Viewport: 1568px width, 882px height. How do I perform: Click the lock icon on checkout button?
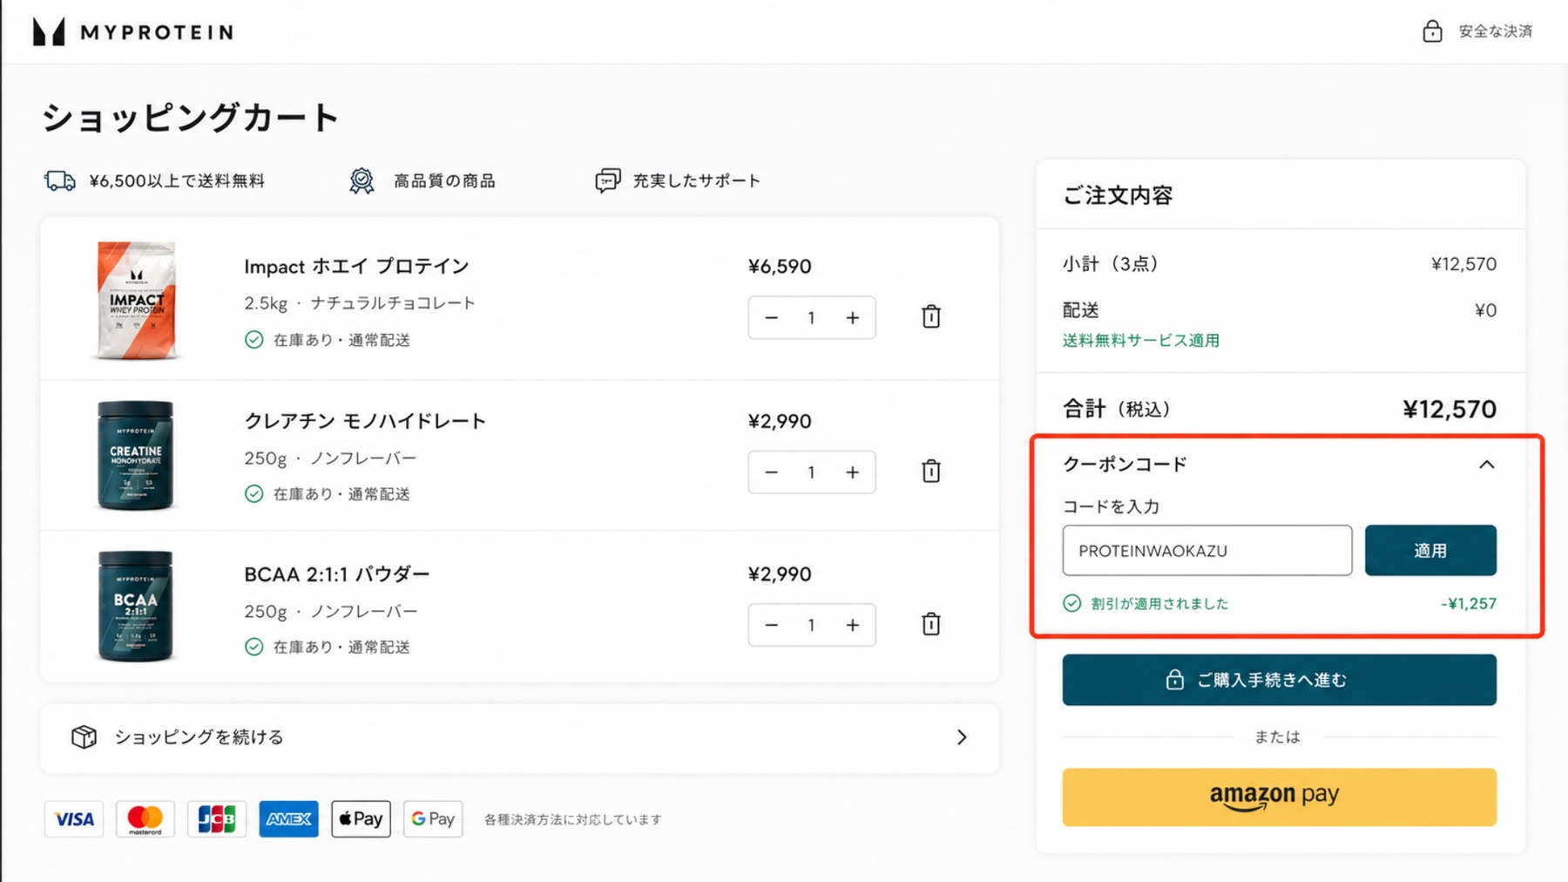1175,680
